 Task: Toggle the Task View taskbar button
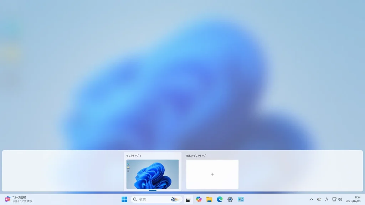click(x=188, y=199)
